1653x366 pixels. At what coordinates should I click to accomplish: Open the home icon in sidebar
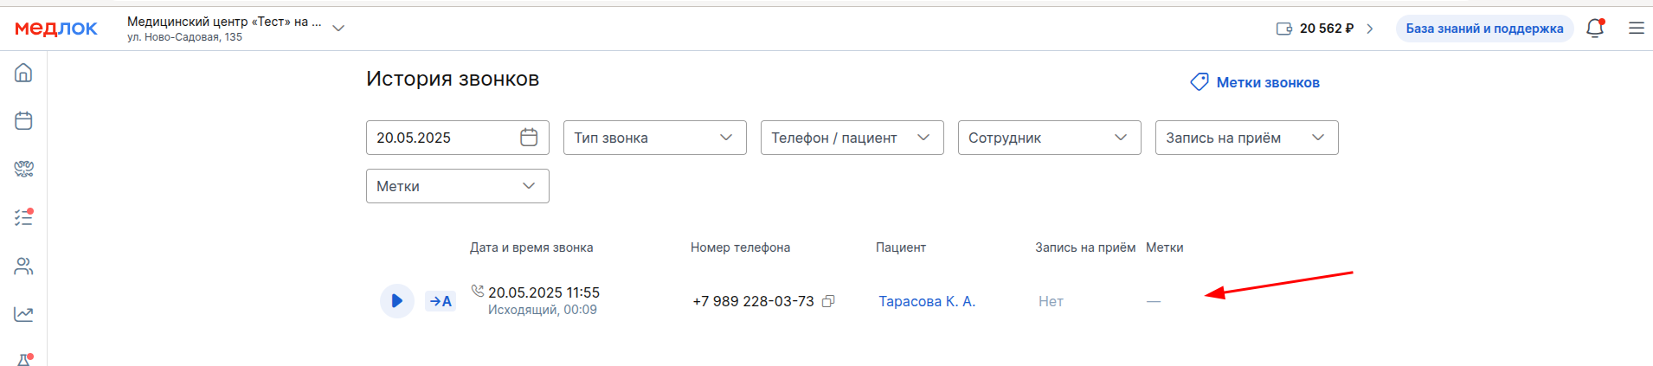pyautogui.click(x=23, y=73)
